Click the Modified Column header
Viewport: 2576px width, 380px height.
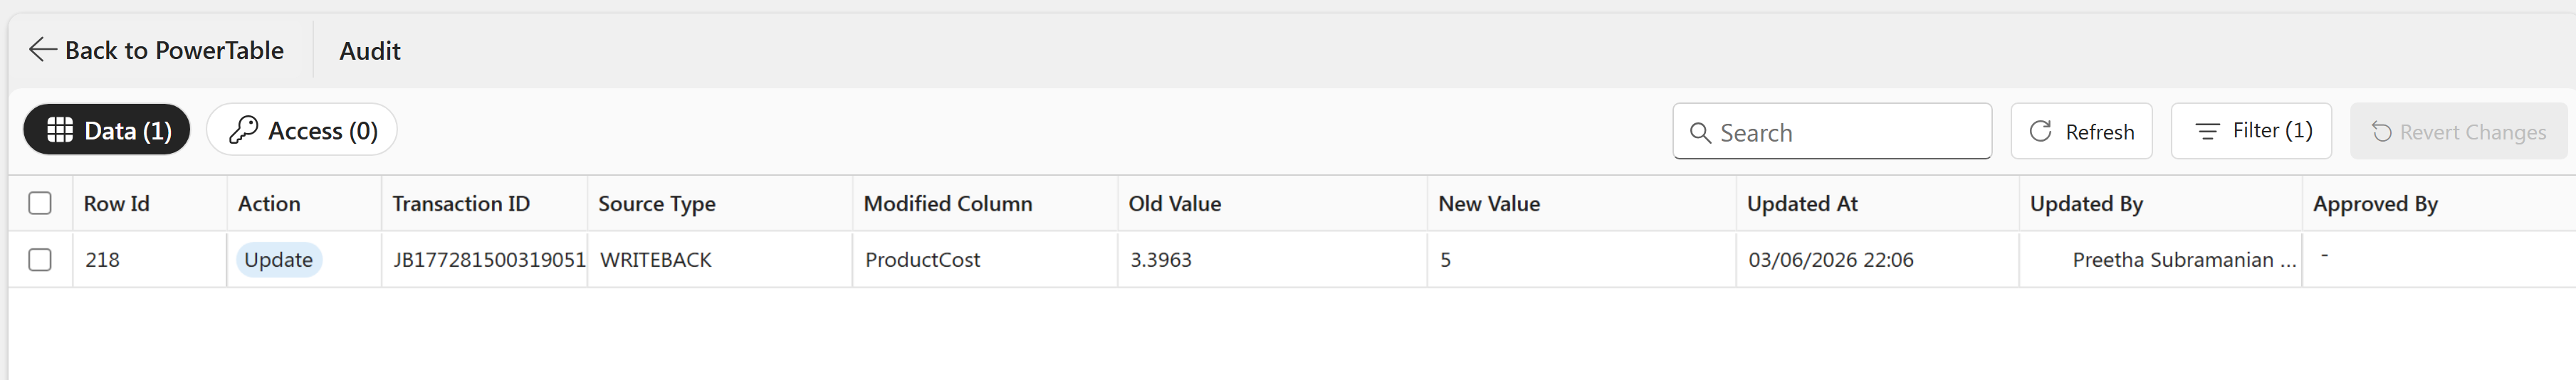pos(947,204)
